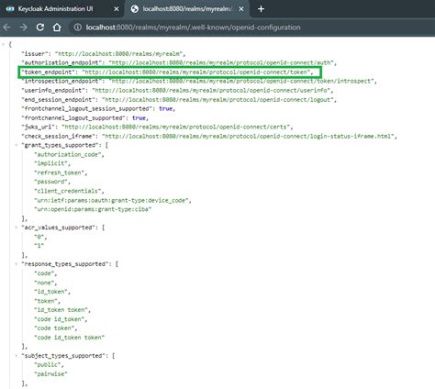
Task: Click the "issuer" key
Action: 35,54
